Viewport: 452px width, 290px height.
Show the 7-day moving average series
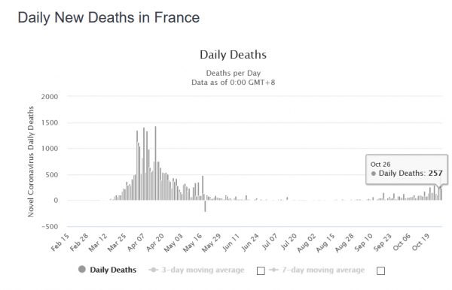click(x=323, y=270)
